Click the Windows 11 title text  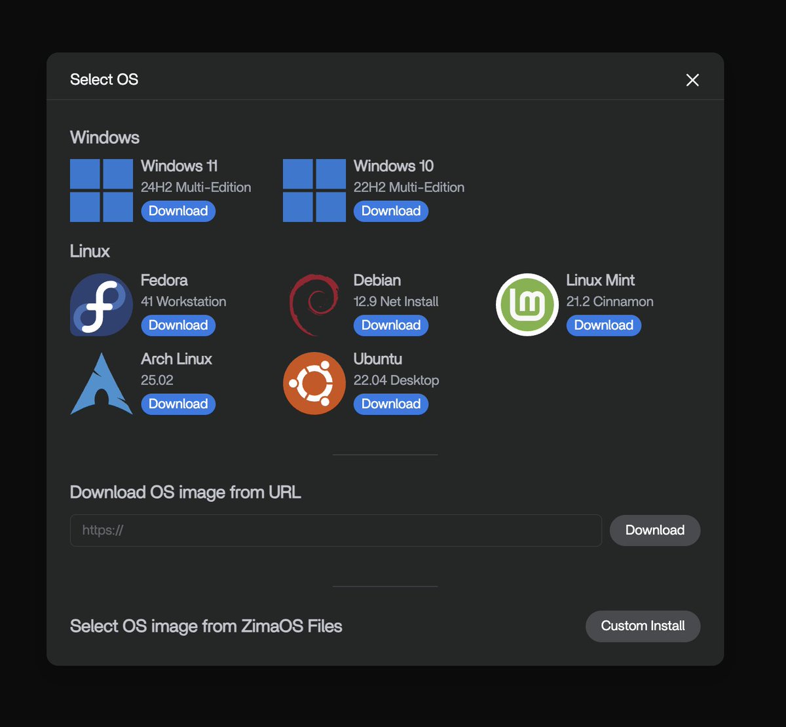179,166
